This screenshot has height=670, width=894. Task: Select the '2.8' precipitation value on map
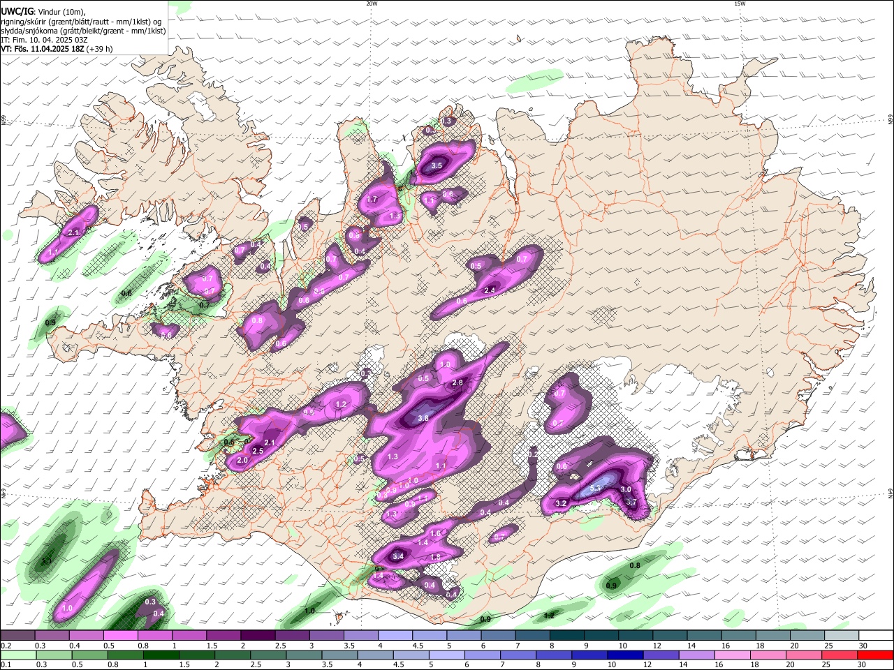pyautogui.click(x=458, y=382)
